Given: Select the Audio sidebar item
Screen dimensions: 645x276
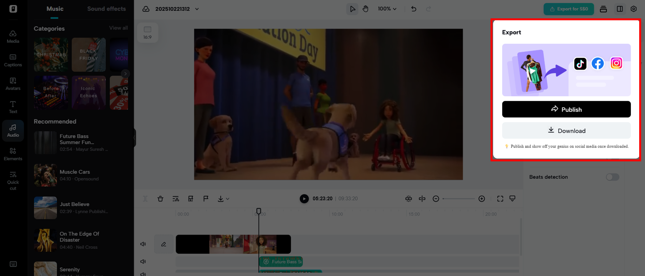Looking at the screenshot, I should coord(13,131).
